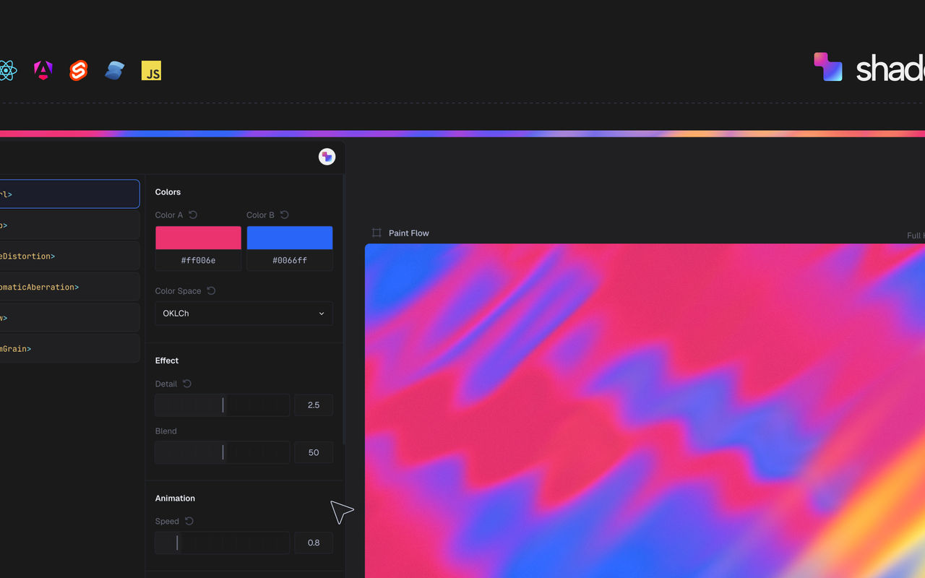Viewport: 925px width, 578px height.
Task: Open the Color B blue swatch
Action: point(290,238)
